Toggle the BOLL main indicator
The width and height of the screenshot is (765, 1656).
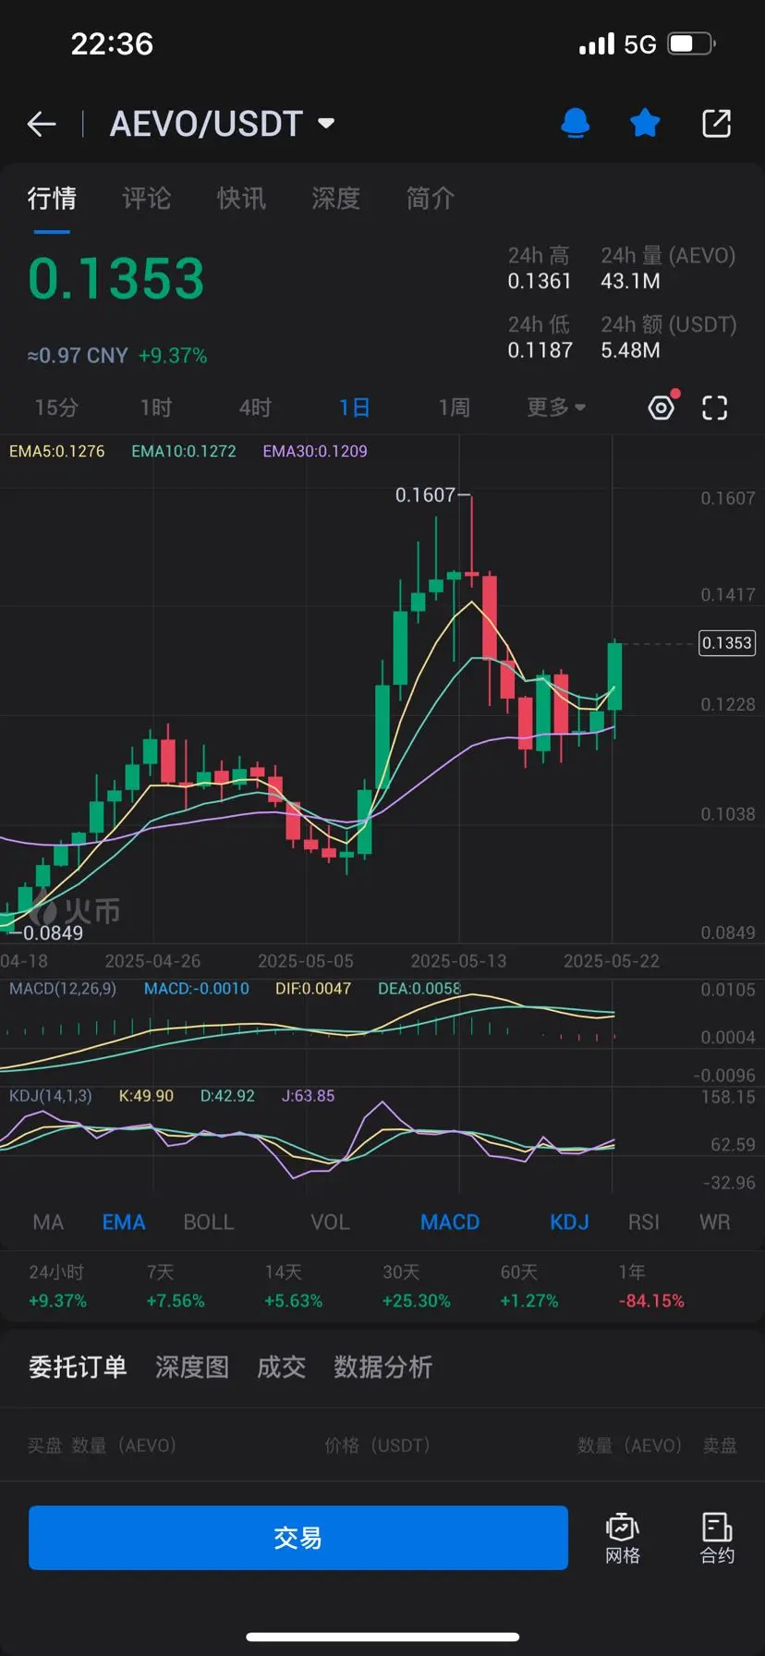209,1223
